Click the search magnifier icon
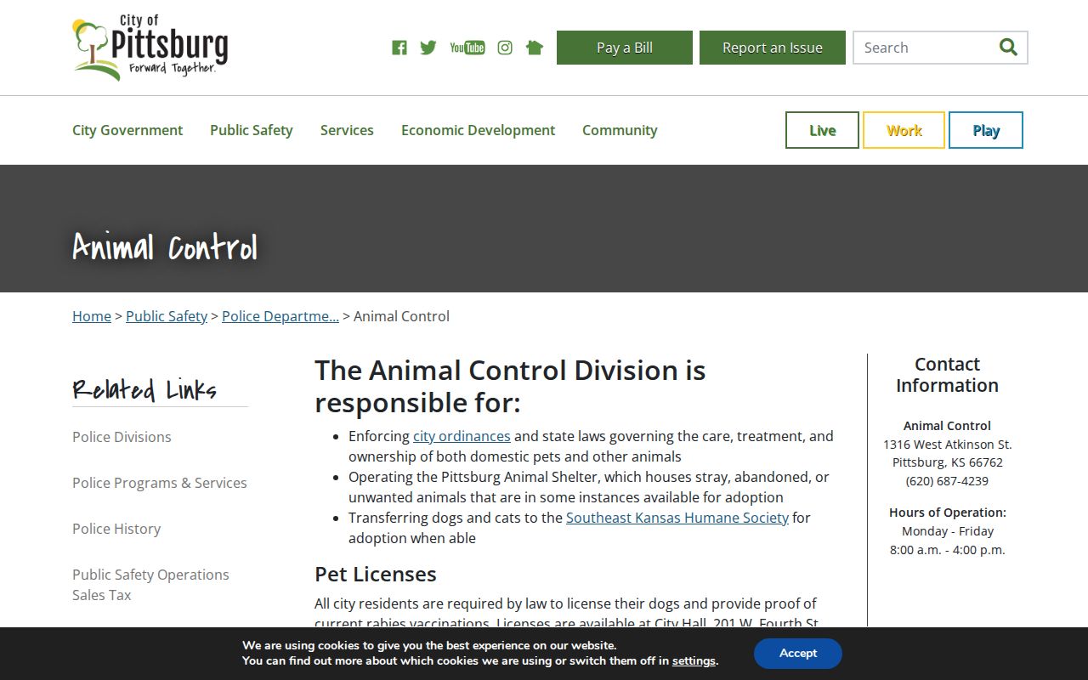 click(1008, 48)
